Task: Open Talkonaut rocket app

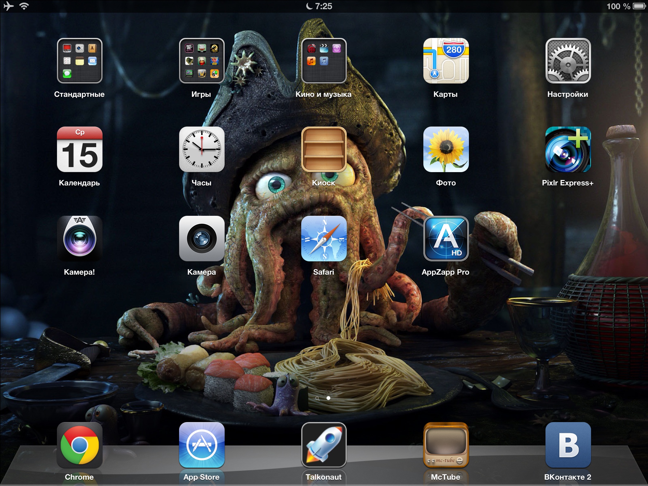Action: tap(324, 445)
